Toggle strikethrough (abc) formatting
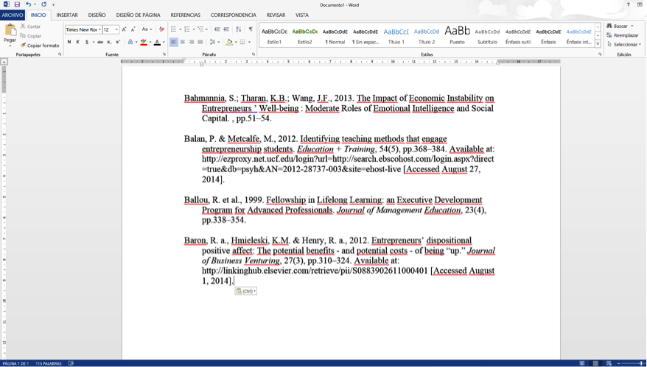This screenshot has width=647, height=367. click(x=100, y=42)
